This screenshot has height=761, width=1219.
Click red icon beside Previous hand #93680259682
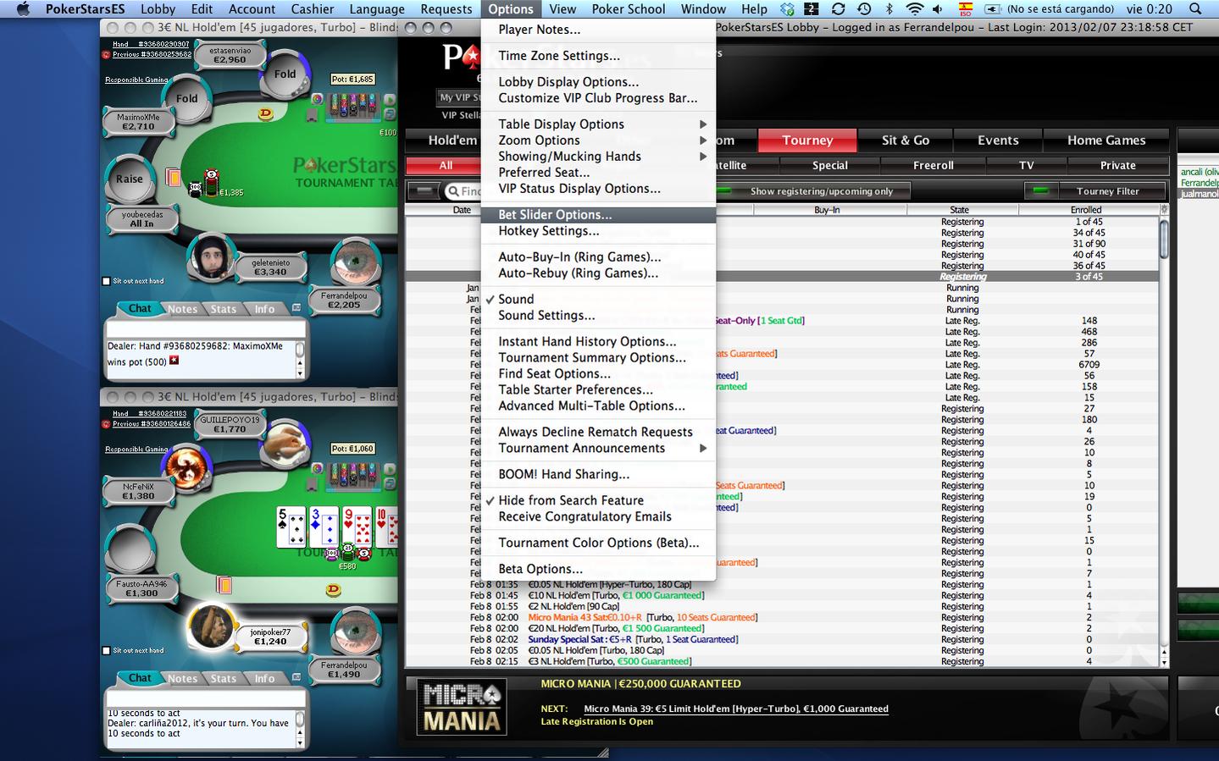[x=106, y=54]
